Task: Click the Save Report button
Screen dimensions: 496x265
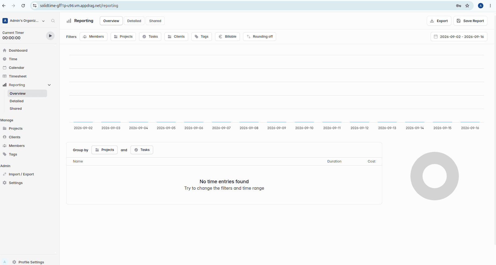Action: 470,21
